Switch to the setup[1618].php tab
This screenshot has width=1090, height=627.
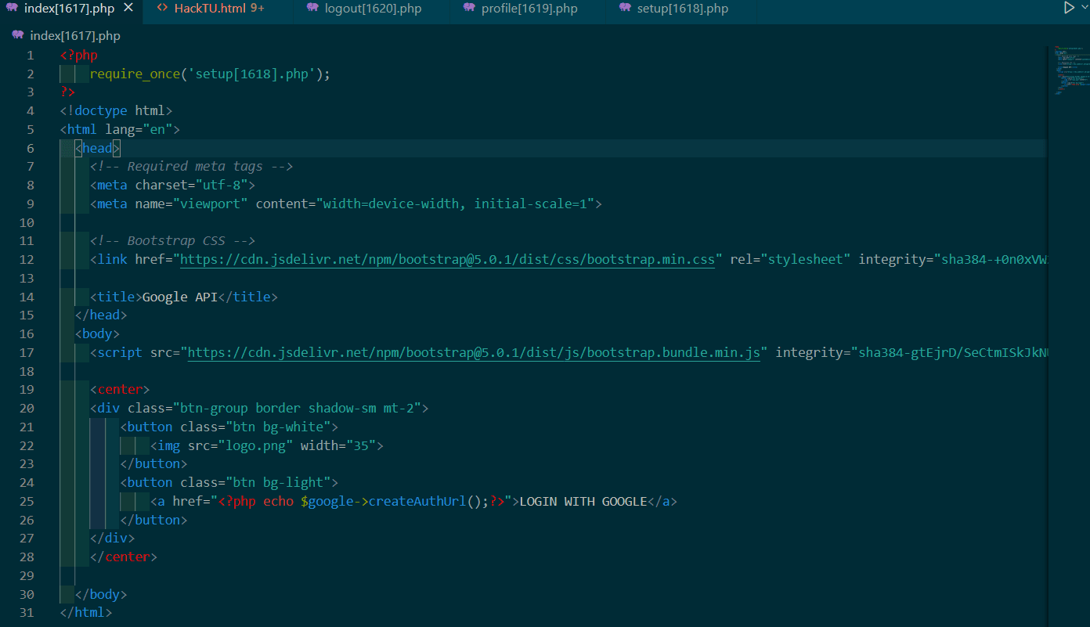682,9
